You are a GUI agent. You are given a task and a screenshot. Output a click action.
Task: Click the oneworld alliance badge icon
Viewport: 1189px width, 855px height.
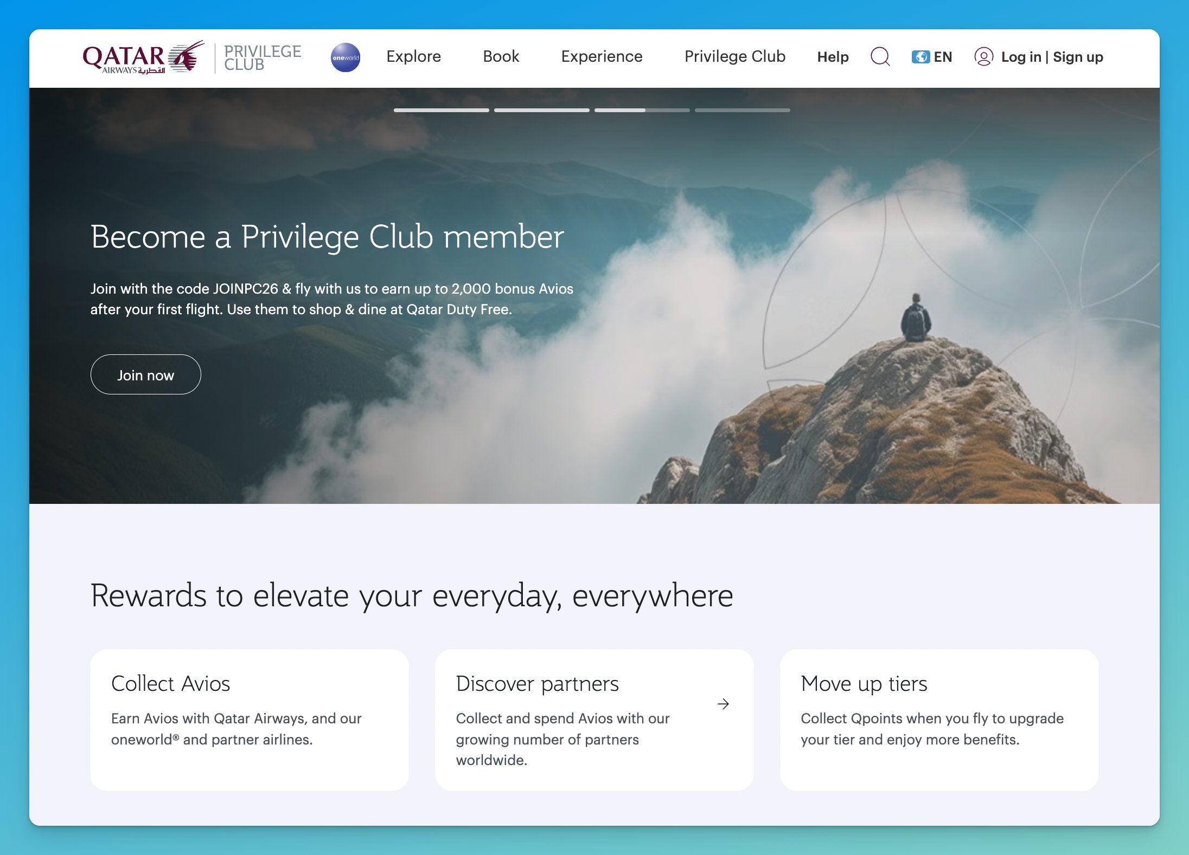[346, 57]
